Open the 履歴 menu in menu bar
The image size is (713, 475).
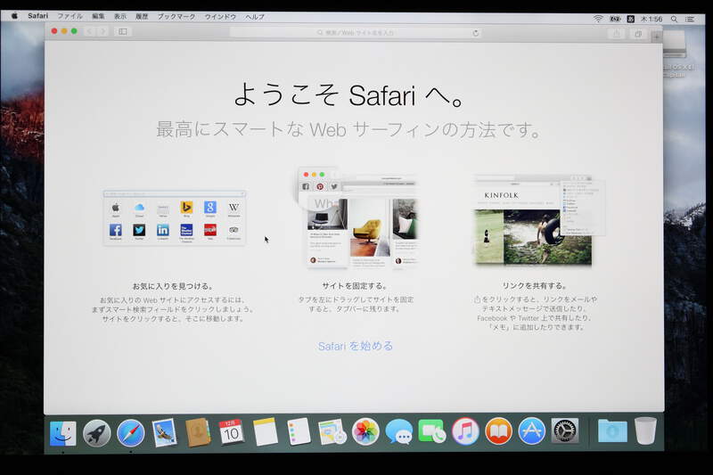click(x=142, y=16)
